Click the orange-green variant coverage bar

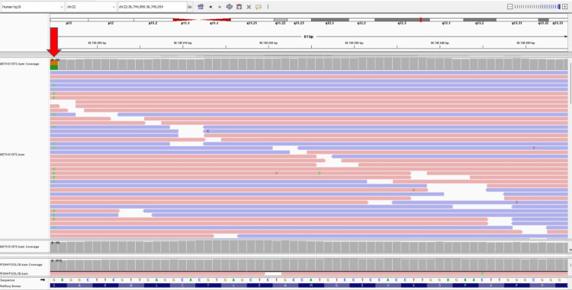[x=54, y=65]
